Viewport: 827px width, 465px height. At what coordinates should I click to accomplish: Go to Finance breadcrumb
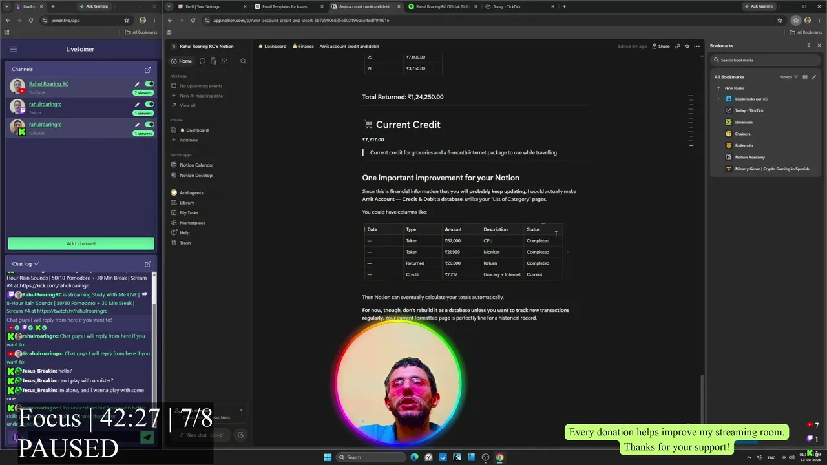click(303, 46)
